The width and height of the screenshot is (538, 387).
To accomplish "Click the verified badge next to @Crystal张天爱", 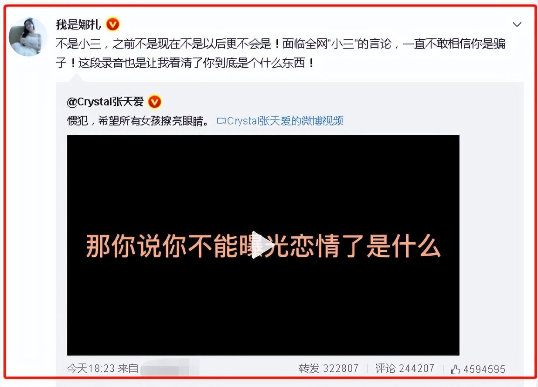I will point(155,102).
